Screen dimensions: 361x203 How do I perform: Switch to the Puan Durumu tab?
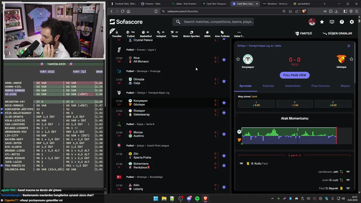(320, 86)
